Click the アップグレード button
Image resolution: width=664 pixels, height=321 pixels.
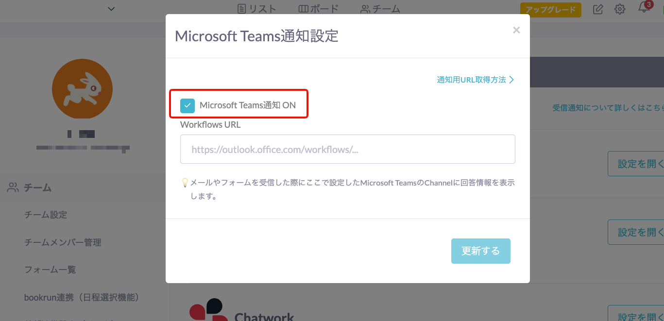(x=550, y=10)
